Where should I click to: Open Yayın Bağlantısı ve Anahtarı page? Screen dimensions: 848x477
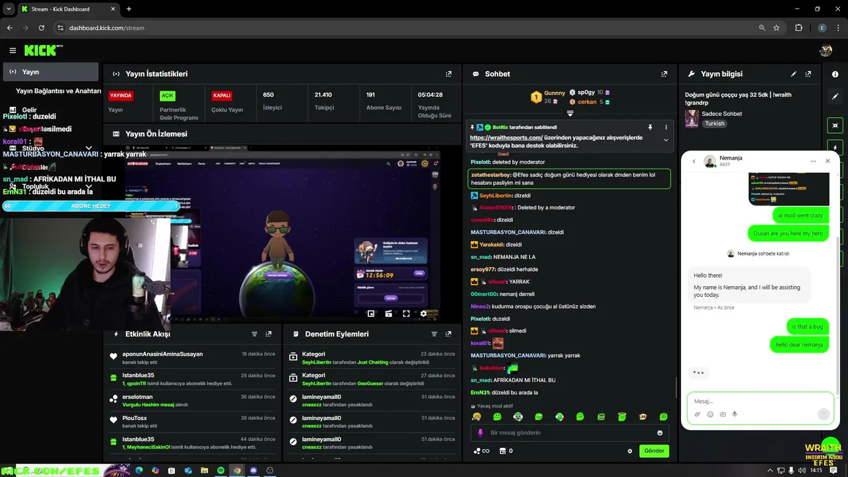(x=58, y=91)
